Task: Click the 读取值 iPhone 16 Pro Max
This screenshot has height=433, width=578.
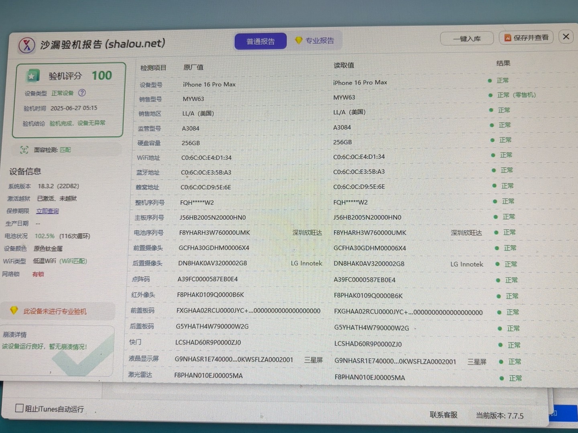Action: point(360,83)
